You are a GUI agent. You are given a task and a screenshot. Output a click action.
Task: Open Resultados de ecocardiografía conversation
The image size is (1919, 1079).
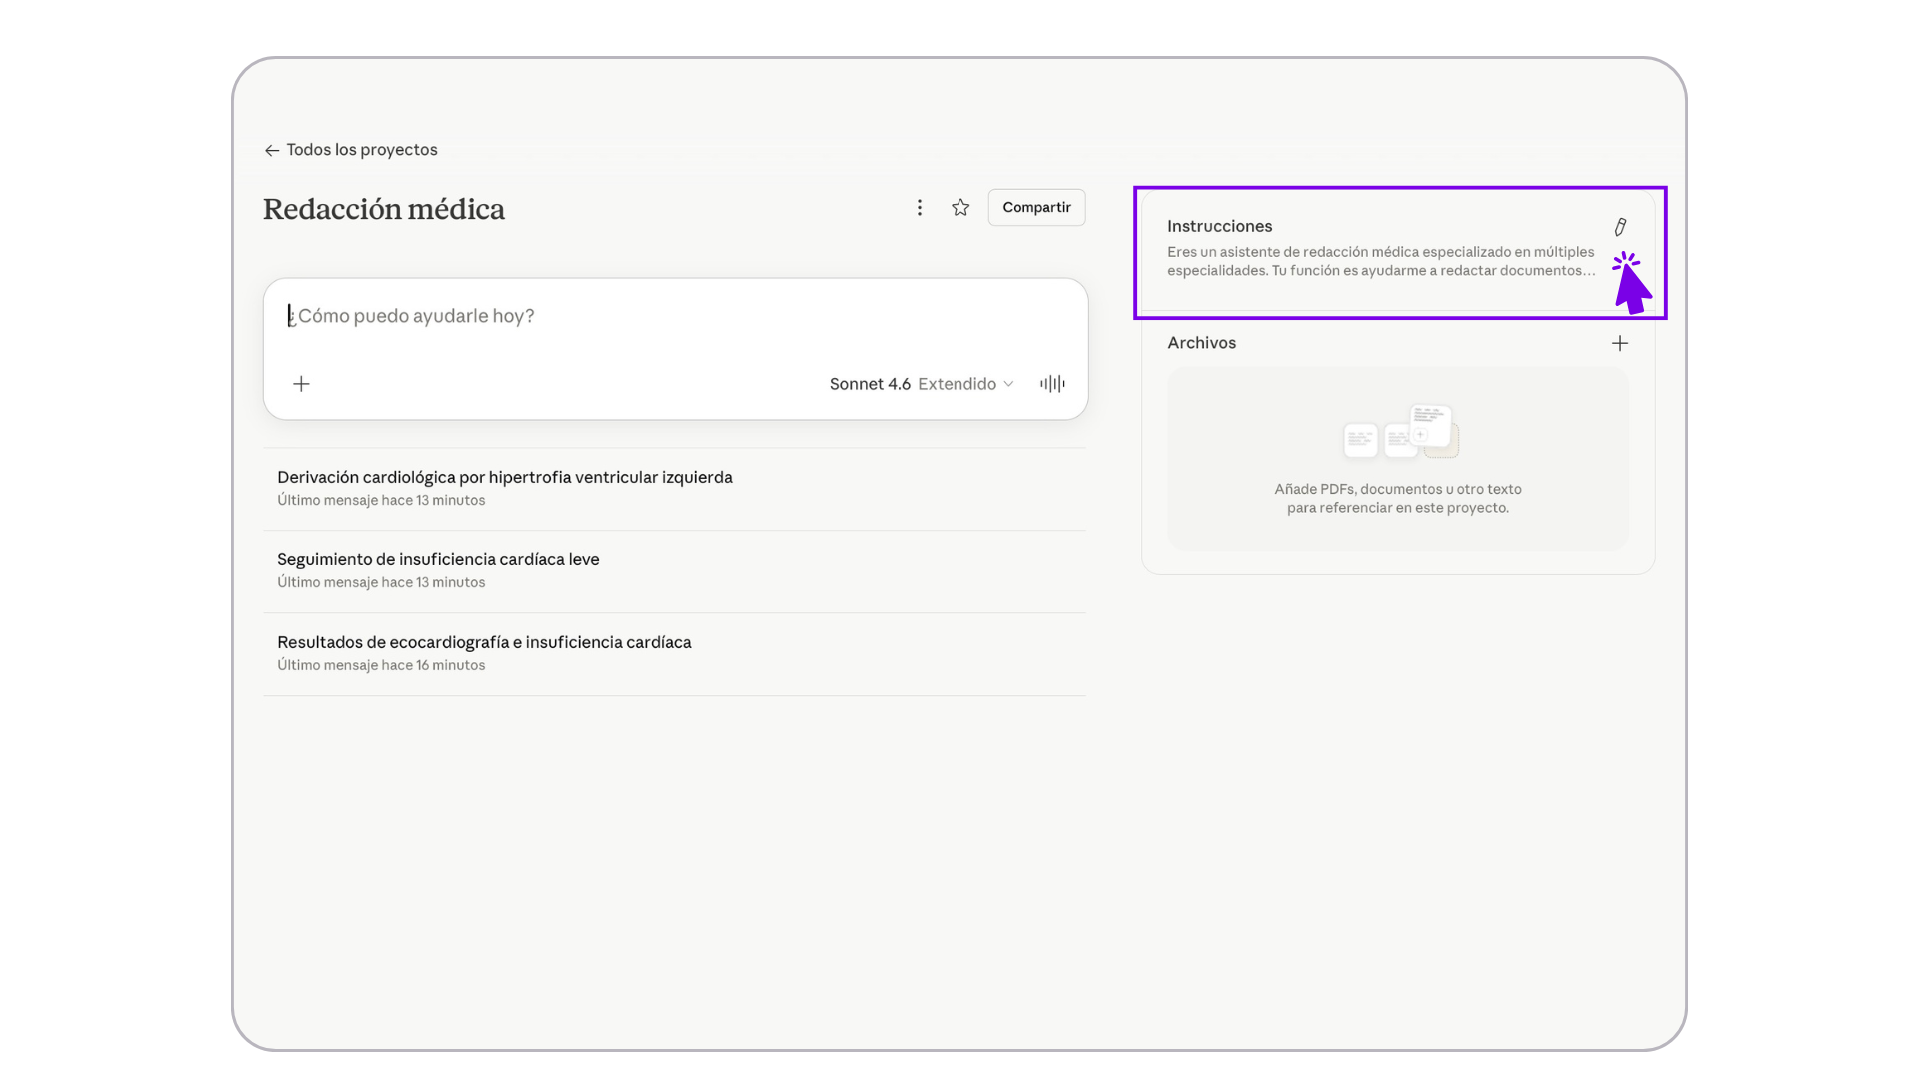click(484, 643)
